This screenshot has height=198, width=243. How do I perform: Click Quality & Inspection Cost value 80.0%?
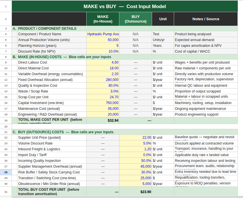[x=103, y=86]
